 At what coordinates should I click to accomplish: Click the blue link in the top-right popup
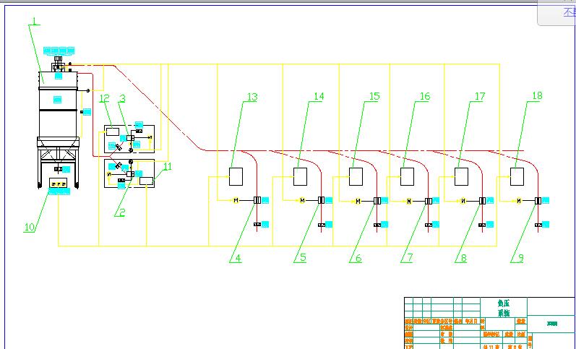tap(569, 12)
